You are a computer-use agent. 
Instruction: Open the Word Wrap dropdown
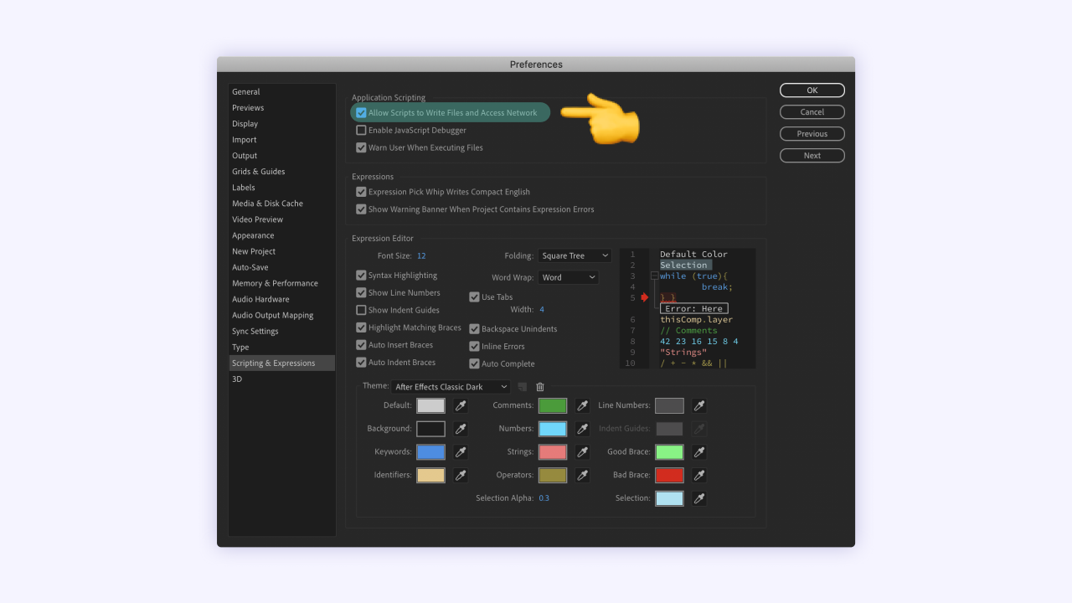coord(569,278)
